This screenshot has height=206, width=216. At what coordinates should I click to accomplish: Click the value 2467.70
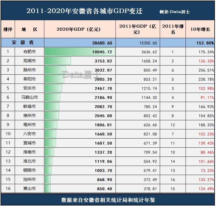coord(103,88)
